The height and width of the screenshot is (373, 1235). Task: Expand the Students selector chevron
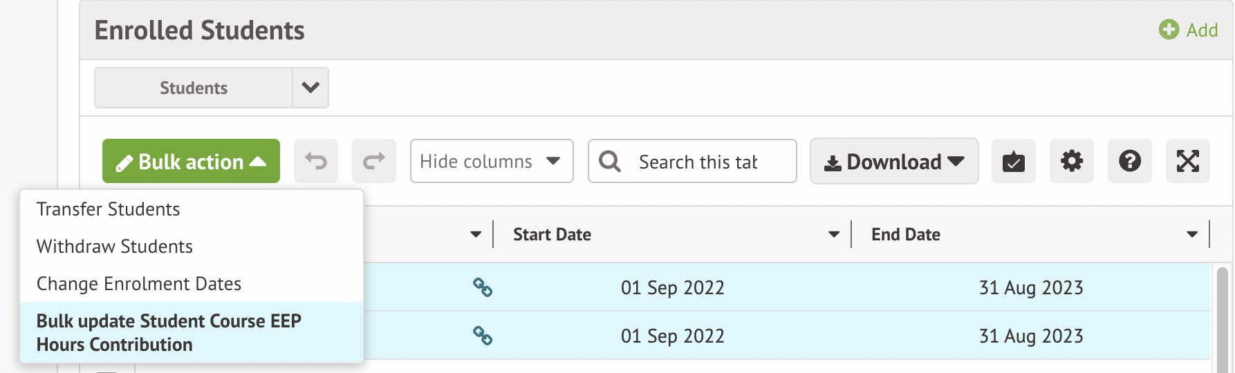click(310, 88)
